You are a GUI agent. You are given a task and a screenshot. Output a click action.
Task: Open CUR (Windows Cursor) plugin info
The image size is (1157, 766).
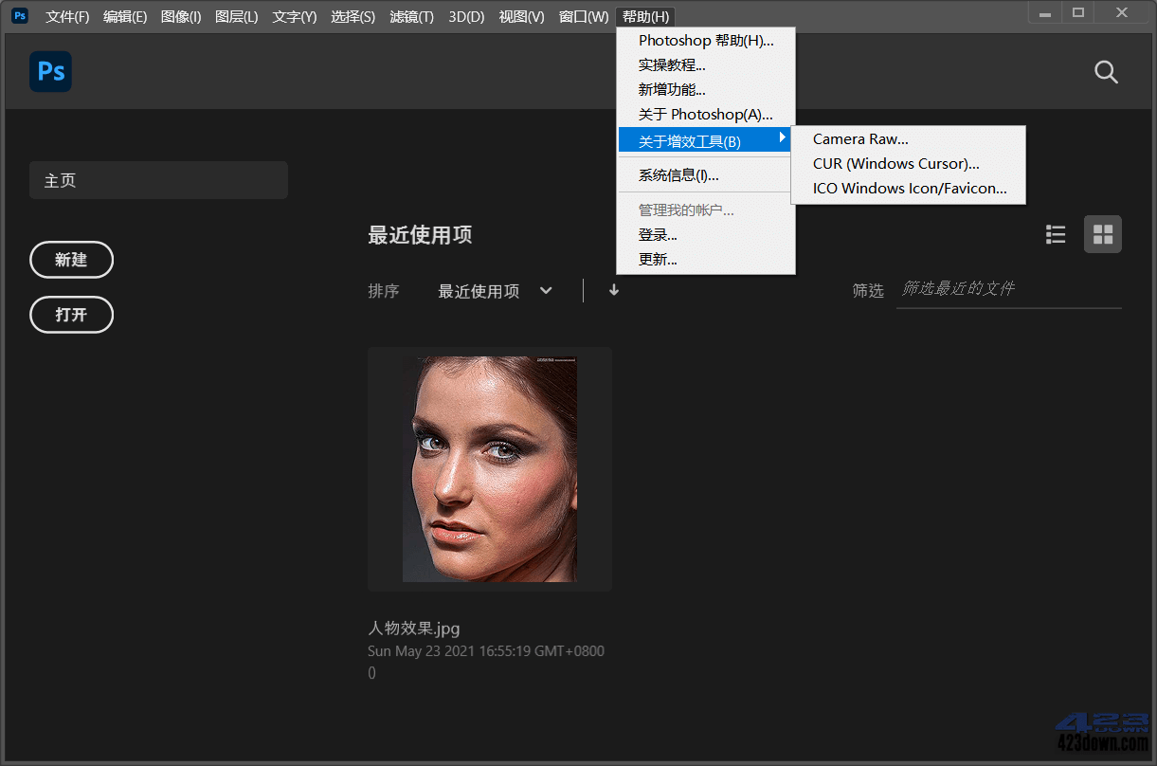895,163
